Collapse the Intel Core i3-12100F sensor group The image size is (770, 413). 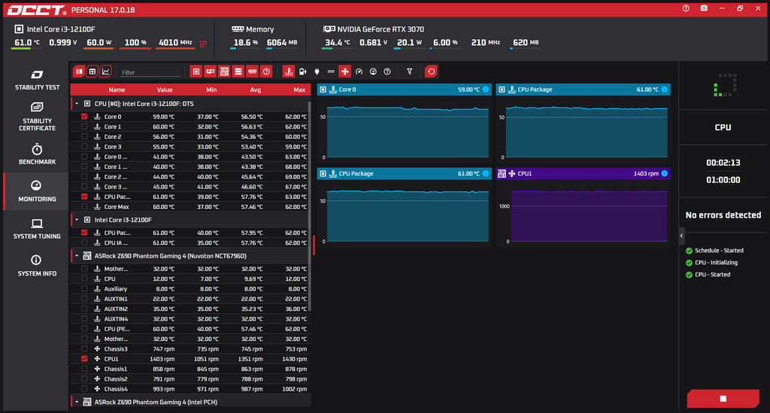pos(77,220)
